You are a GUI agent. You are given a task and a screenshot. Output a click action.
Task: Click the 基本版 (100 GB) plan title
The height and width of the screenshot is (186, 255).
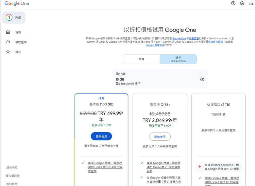coord(101,104)
